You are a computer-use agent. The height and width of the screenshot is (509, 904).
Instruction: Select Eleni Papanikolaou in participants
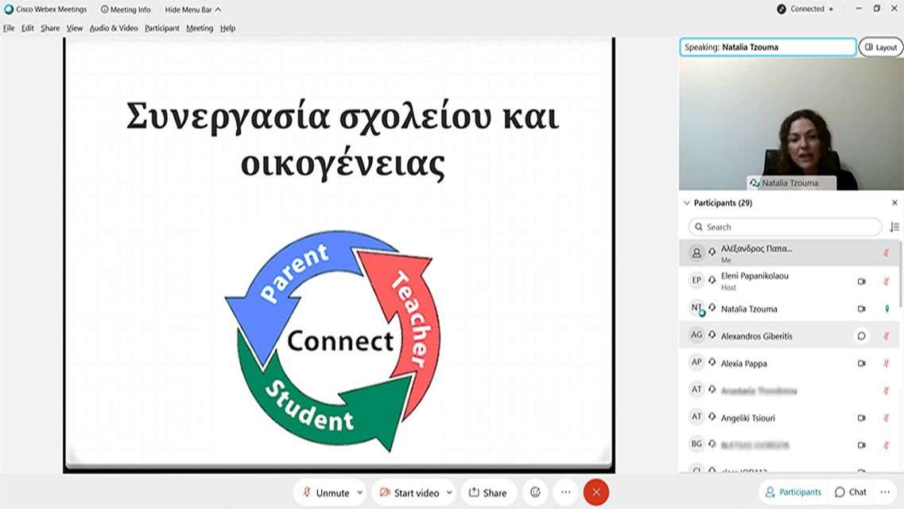coord(789,281)
